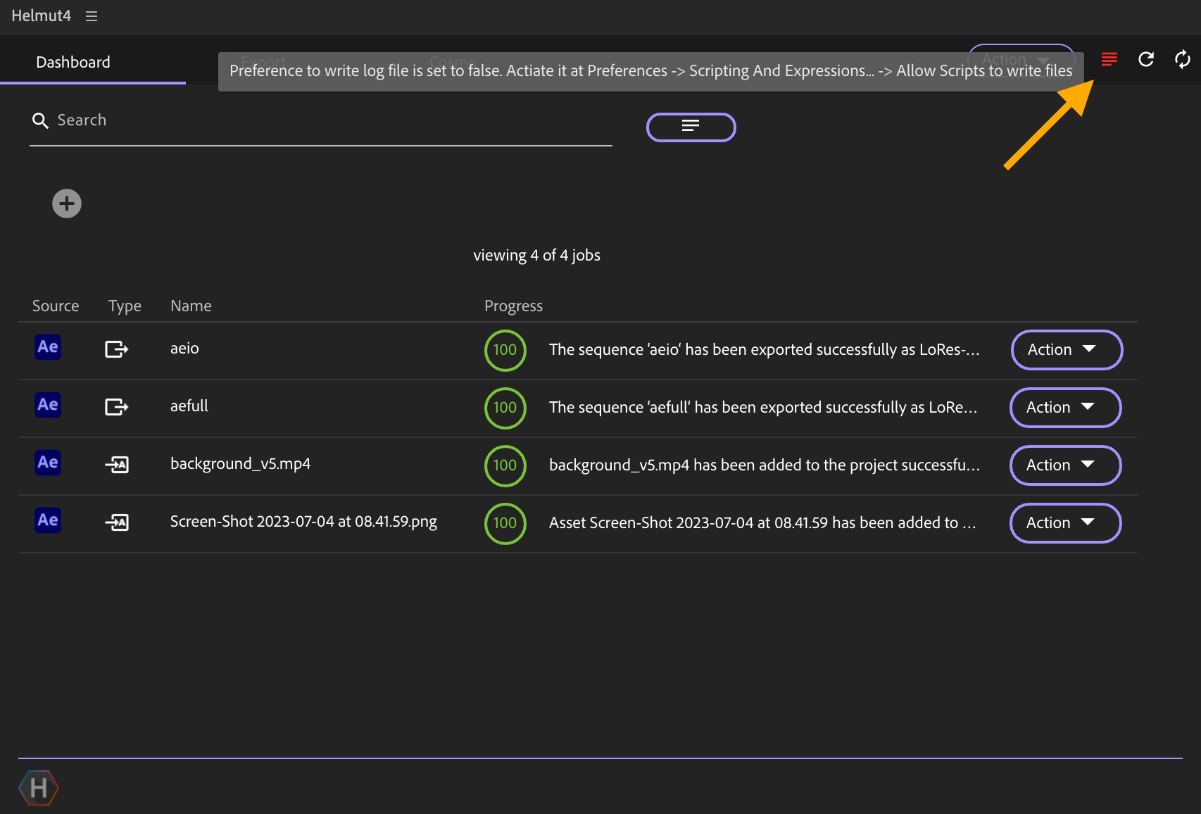Screen dimensions: 1201x814
Task: Click import type icon for background_v5.mp4
Action: 117,465
